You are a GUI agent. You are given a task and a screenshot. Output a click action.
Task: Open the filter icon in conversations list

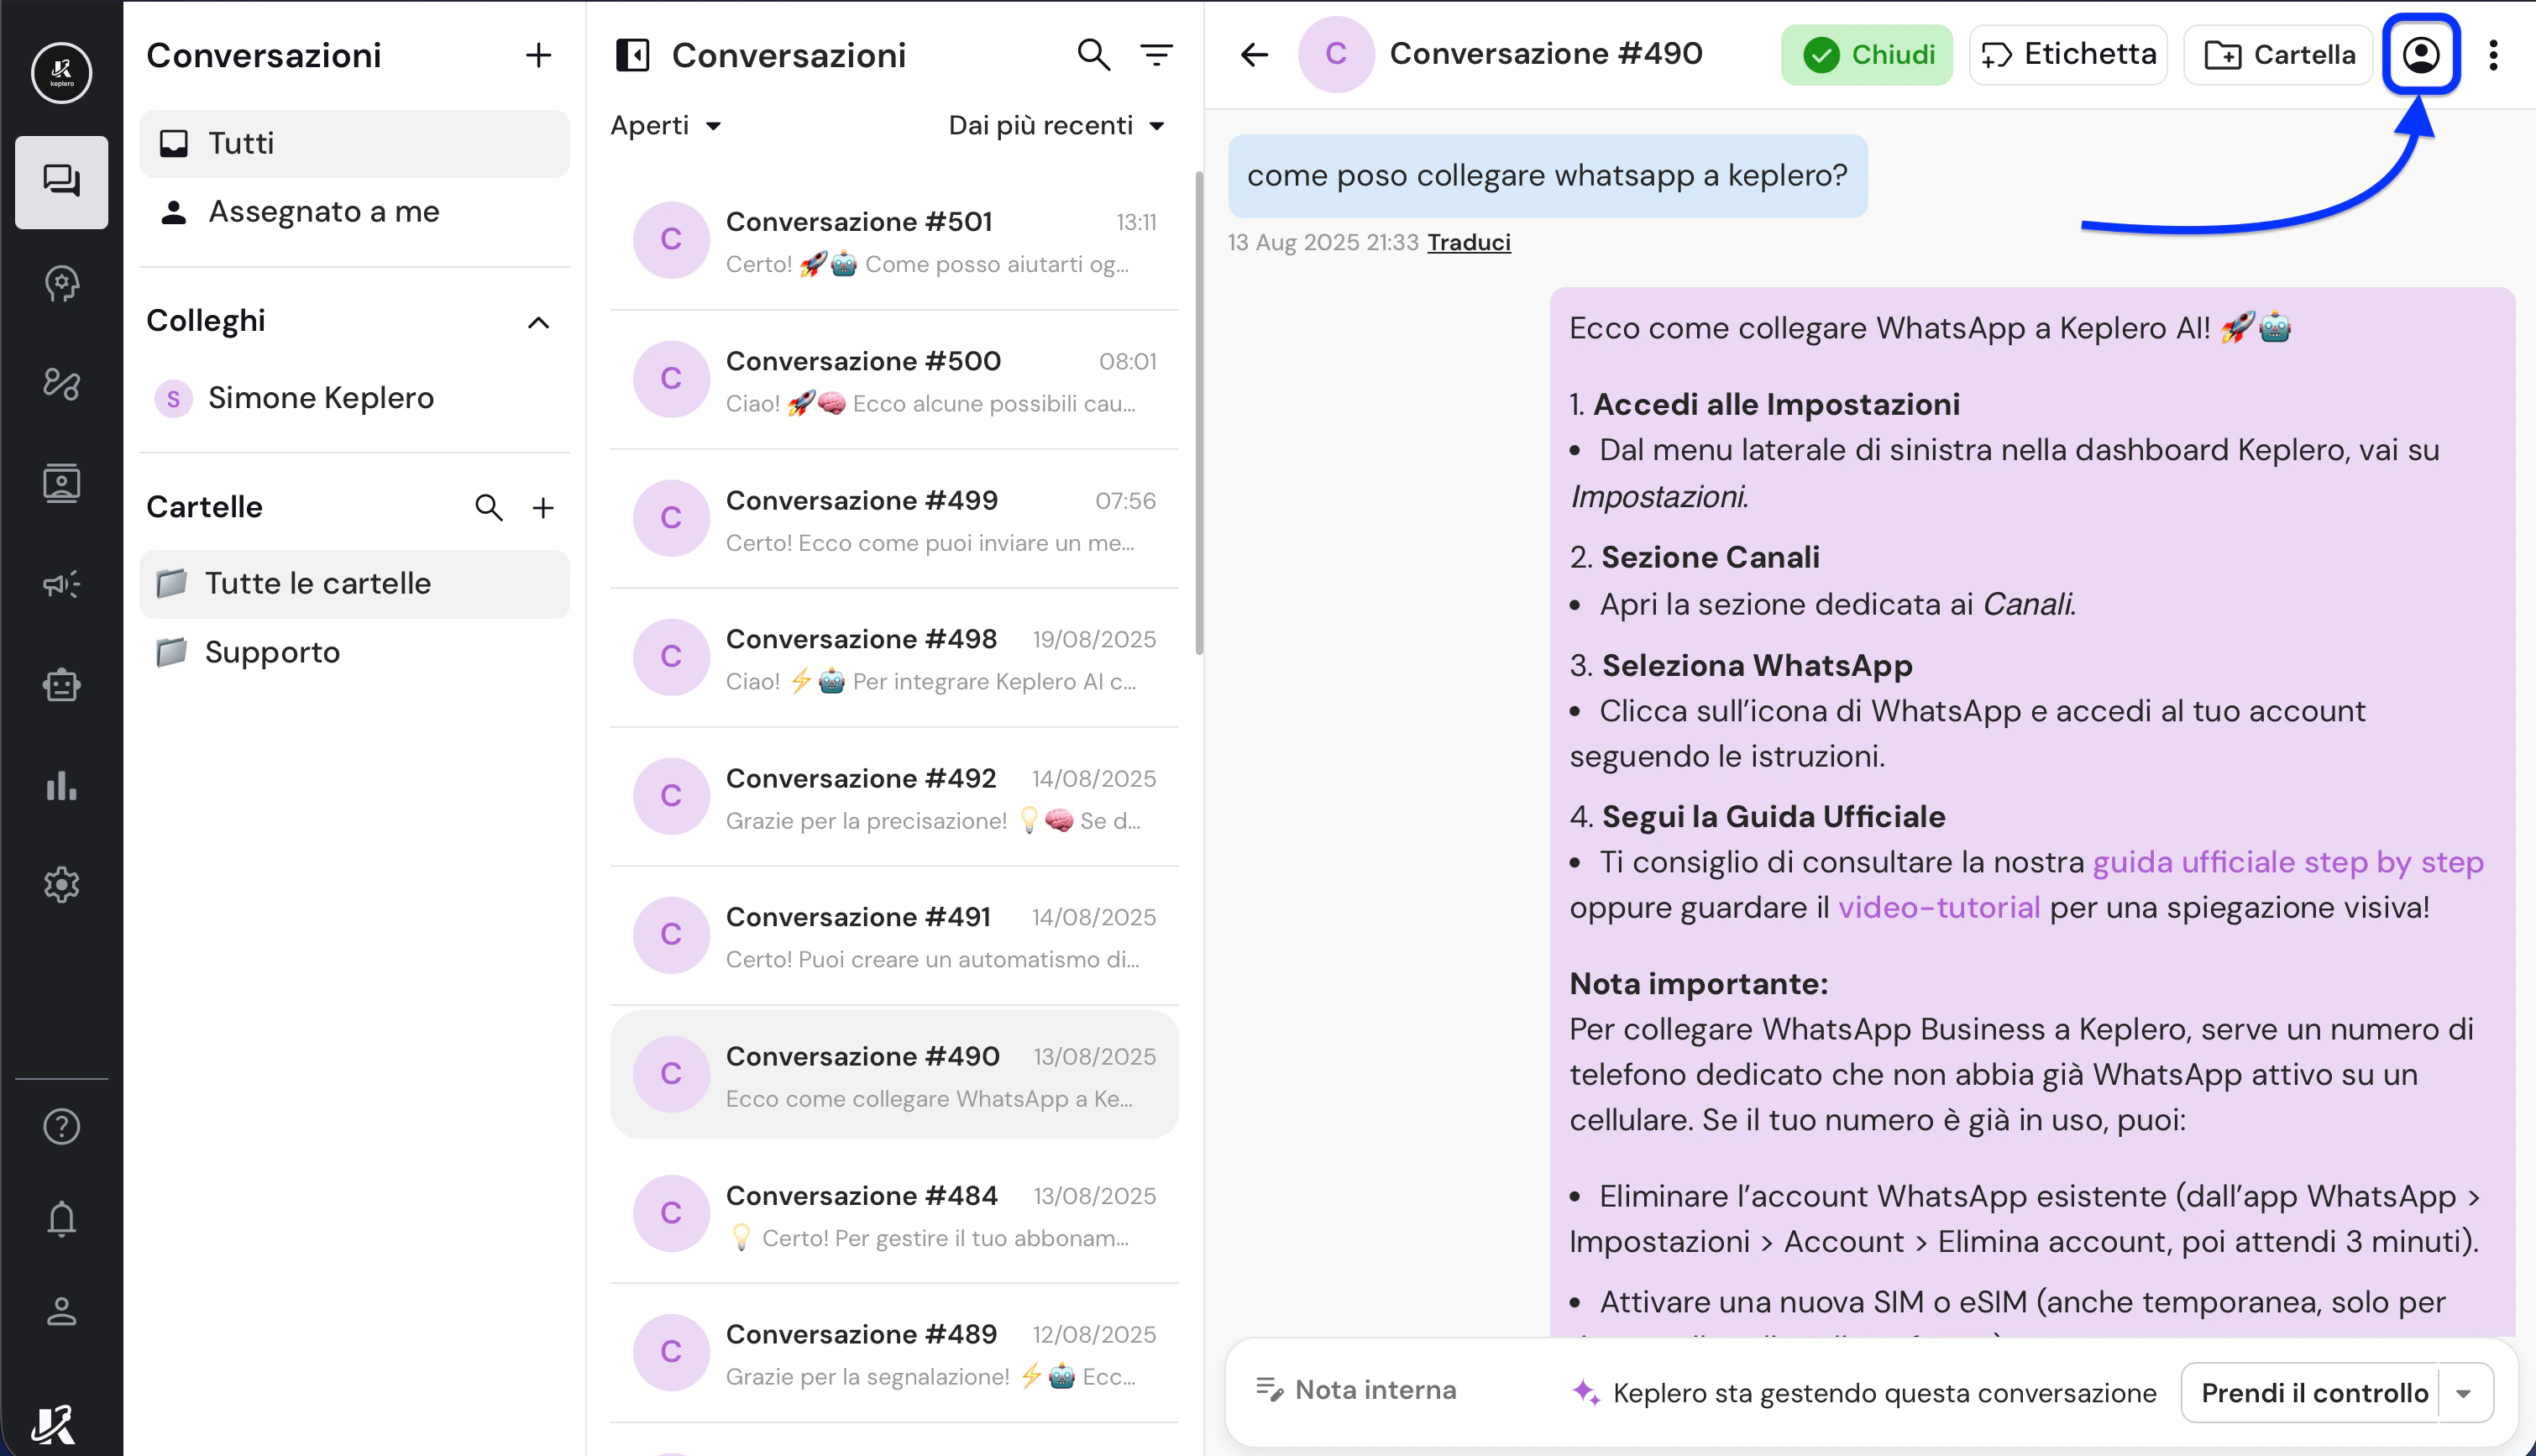pos(1156,55)
